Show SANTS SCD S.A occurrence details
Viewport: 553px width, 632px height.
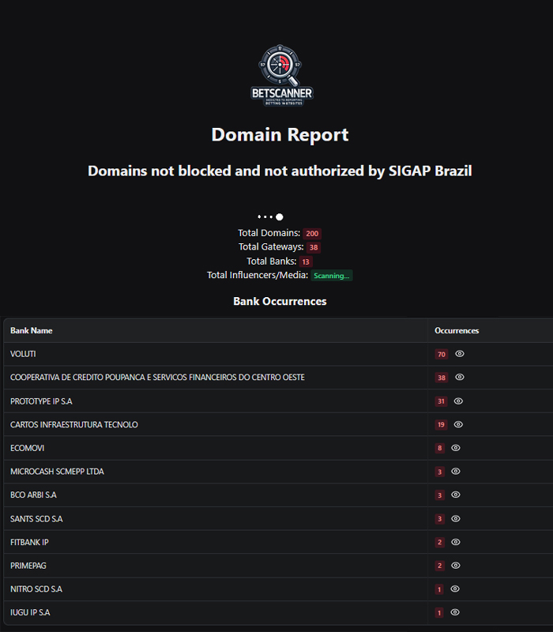[x=456, y=519]
